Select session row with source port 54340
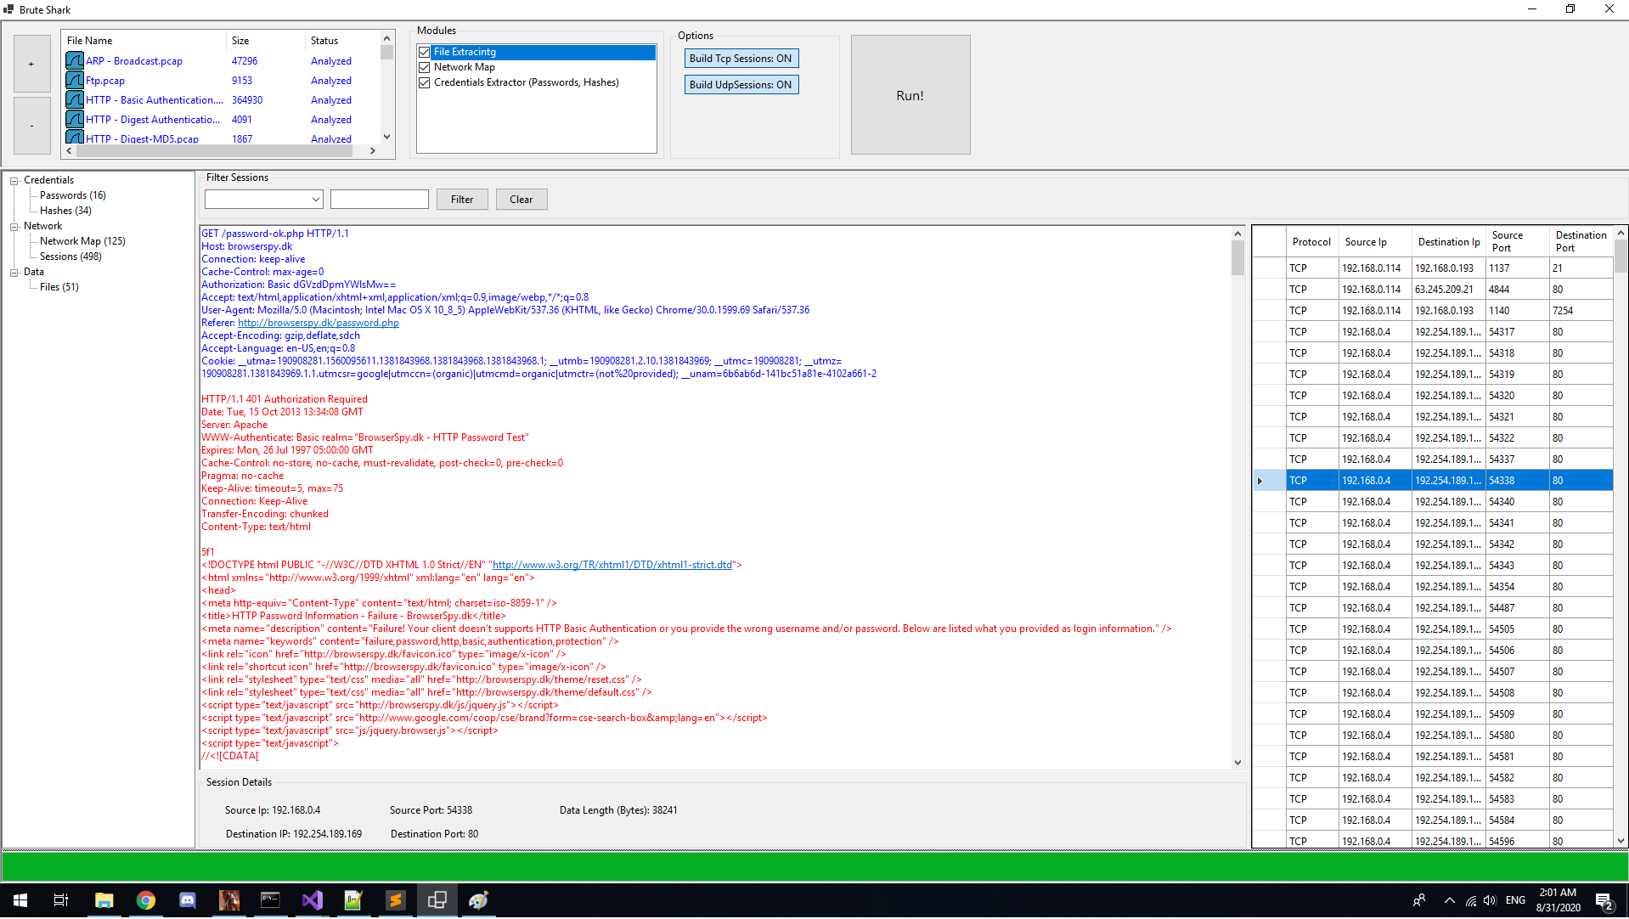The height and width of the screenshot is (919, 1629). [1433, 502]
